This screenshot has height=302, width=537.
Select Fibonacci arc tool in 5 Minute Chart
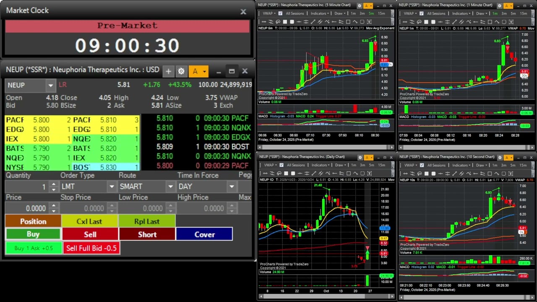click(278, 21)
